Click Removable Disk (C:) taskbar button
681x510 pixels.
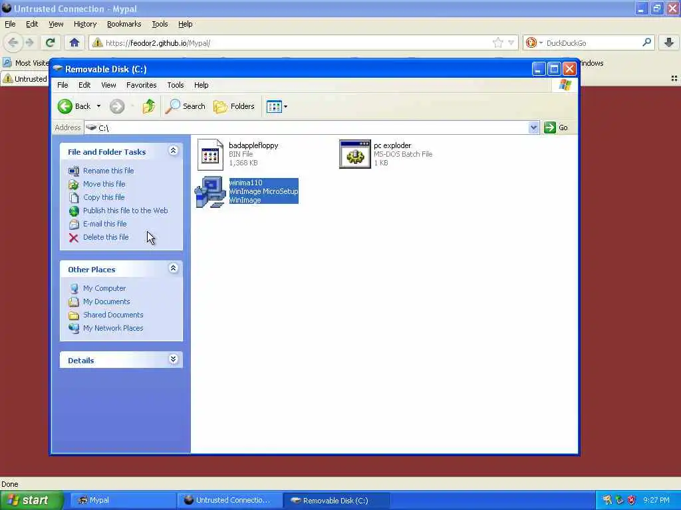click(336, 501)
